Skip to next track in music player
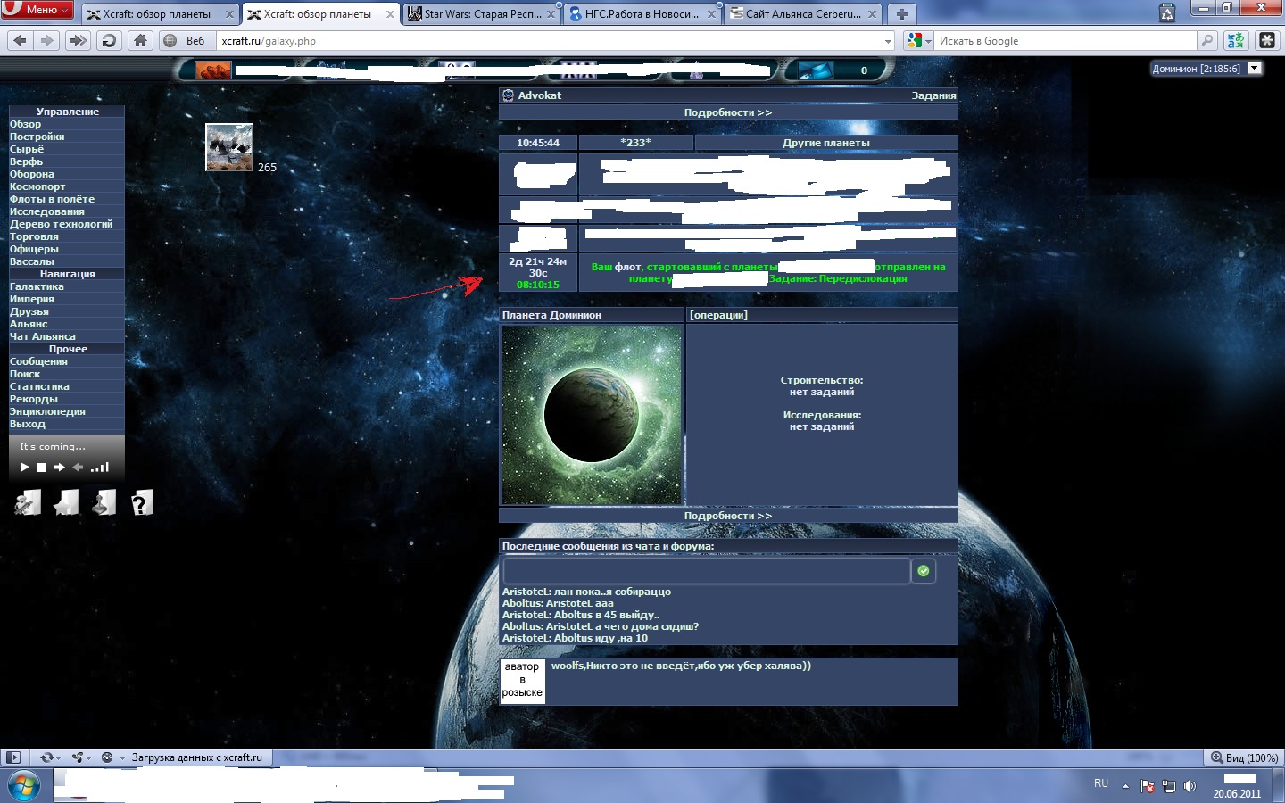Viewport: 1285px width, 803px height. point(60,468)
